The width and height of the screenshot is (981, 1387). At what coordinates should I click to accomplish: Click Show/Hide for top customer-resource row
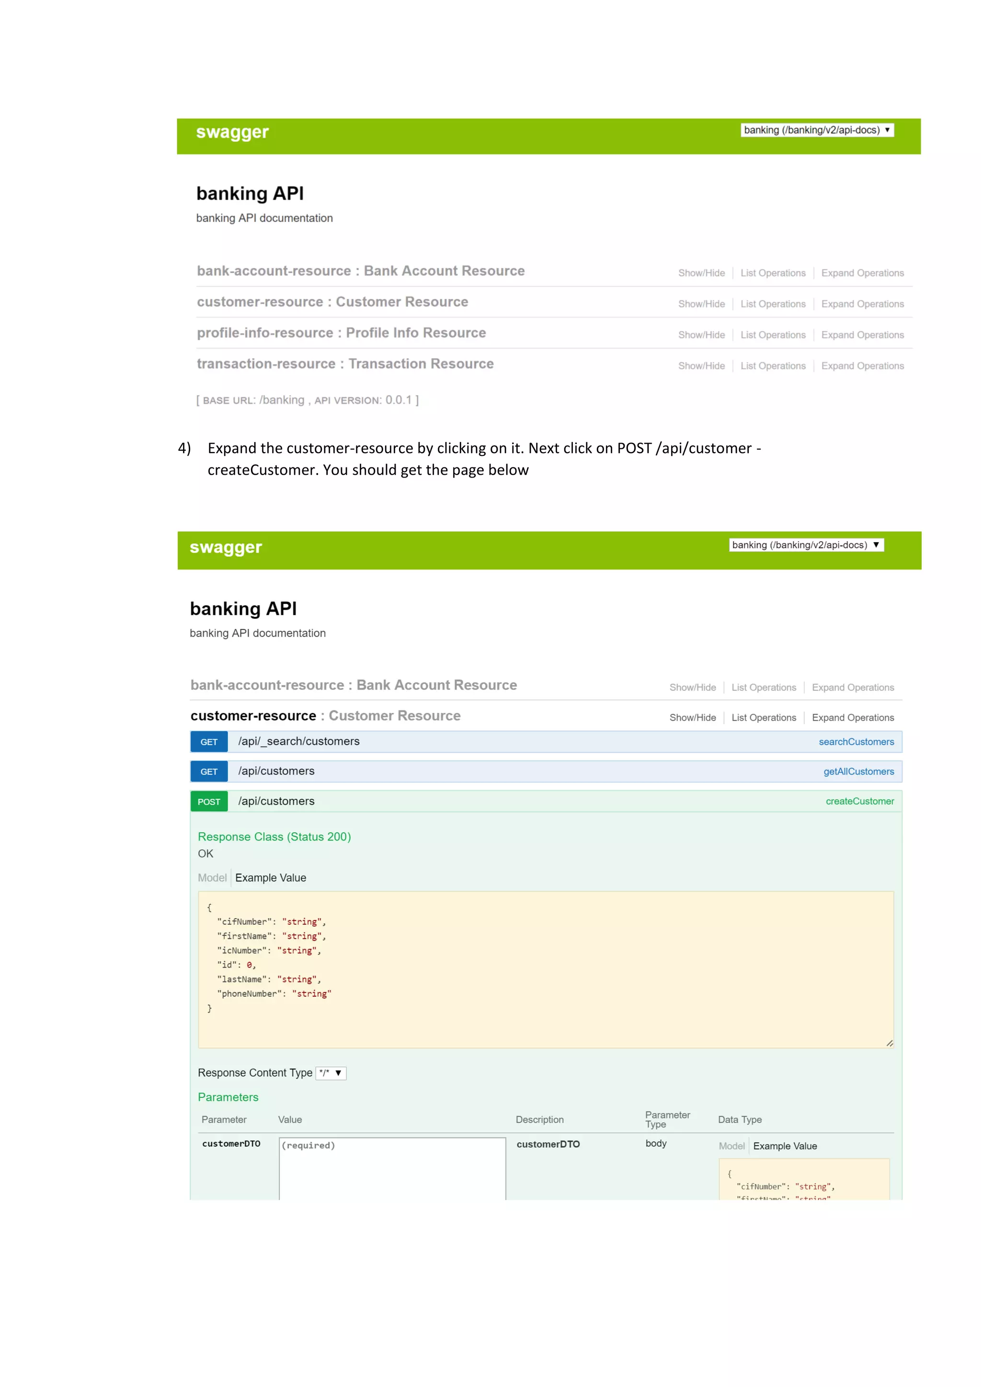click(701, 304)
